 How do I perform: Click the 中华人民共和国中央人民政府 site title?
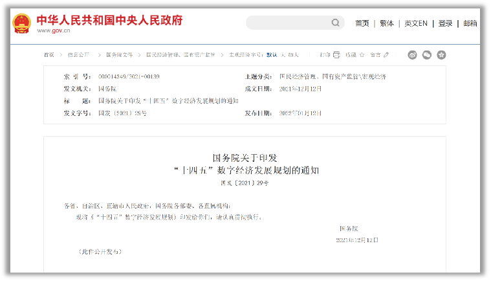coord(109,20)
